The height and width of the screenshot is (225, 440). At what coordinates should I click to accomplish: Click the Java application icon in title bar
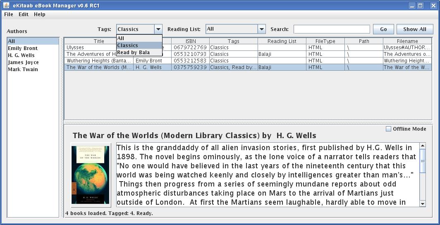(x=6, y=5)
